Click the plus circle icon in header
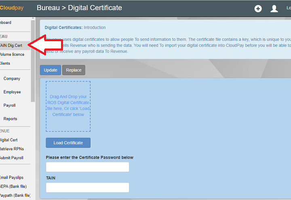 [258, 8]
